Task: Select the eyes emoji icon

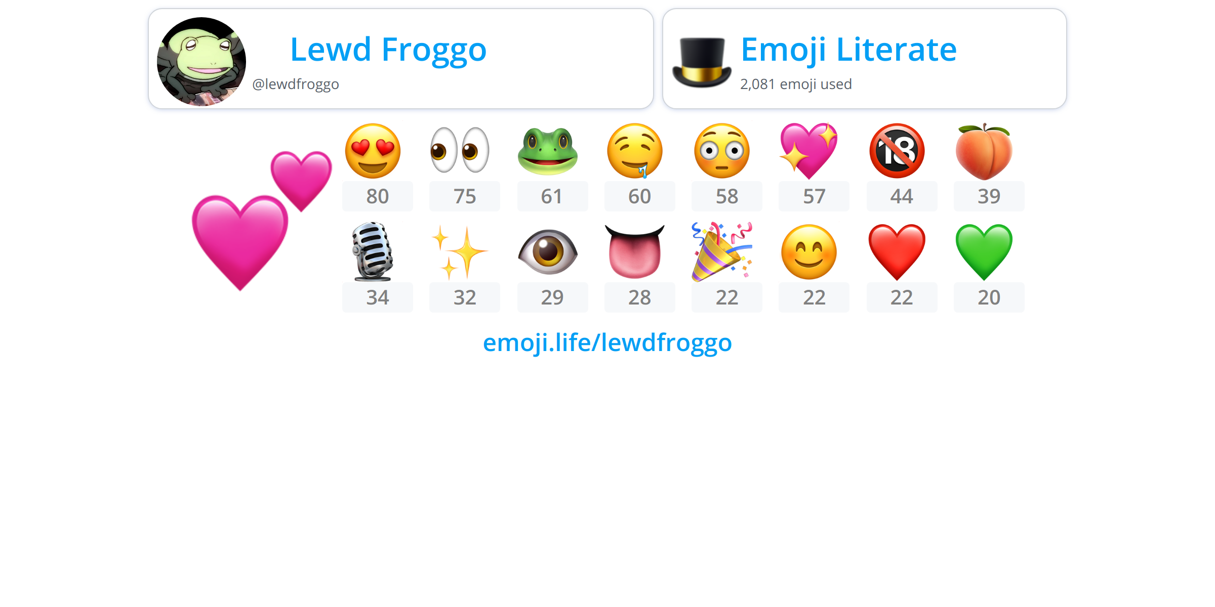Action: [x=460, y=150]
